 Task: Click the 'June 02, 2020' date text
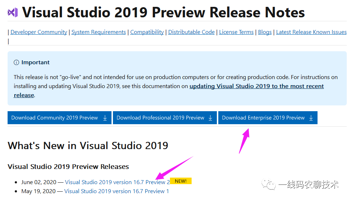click(x=39, y=182)
